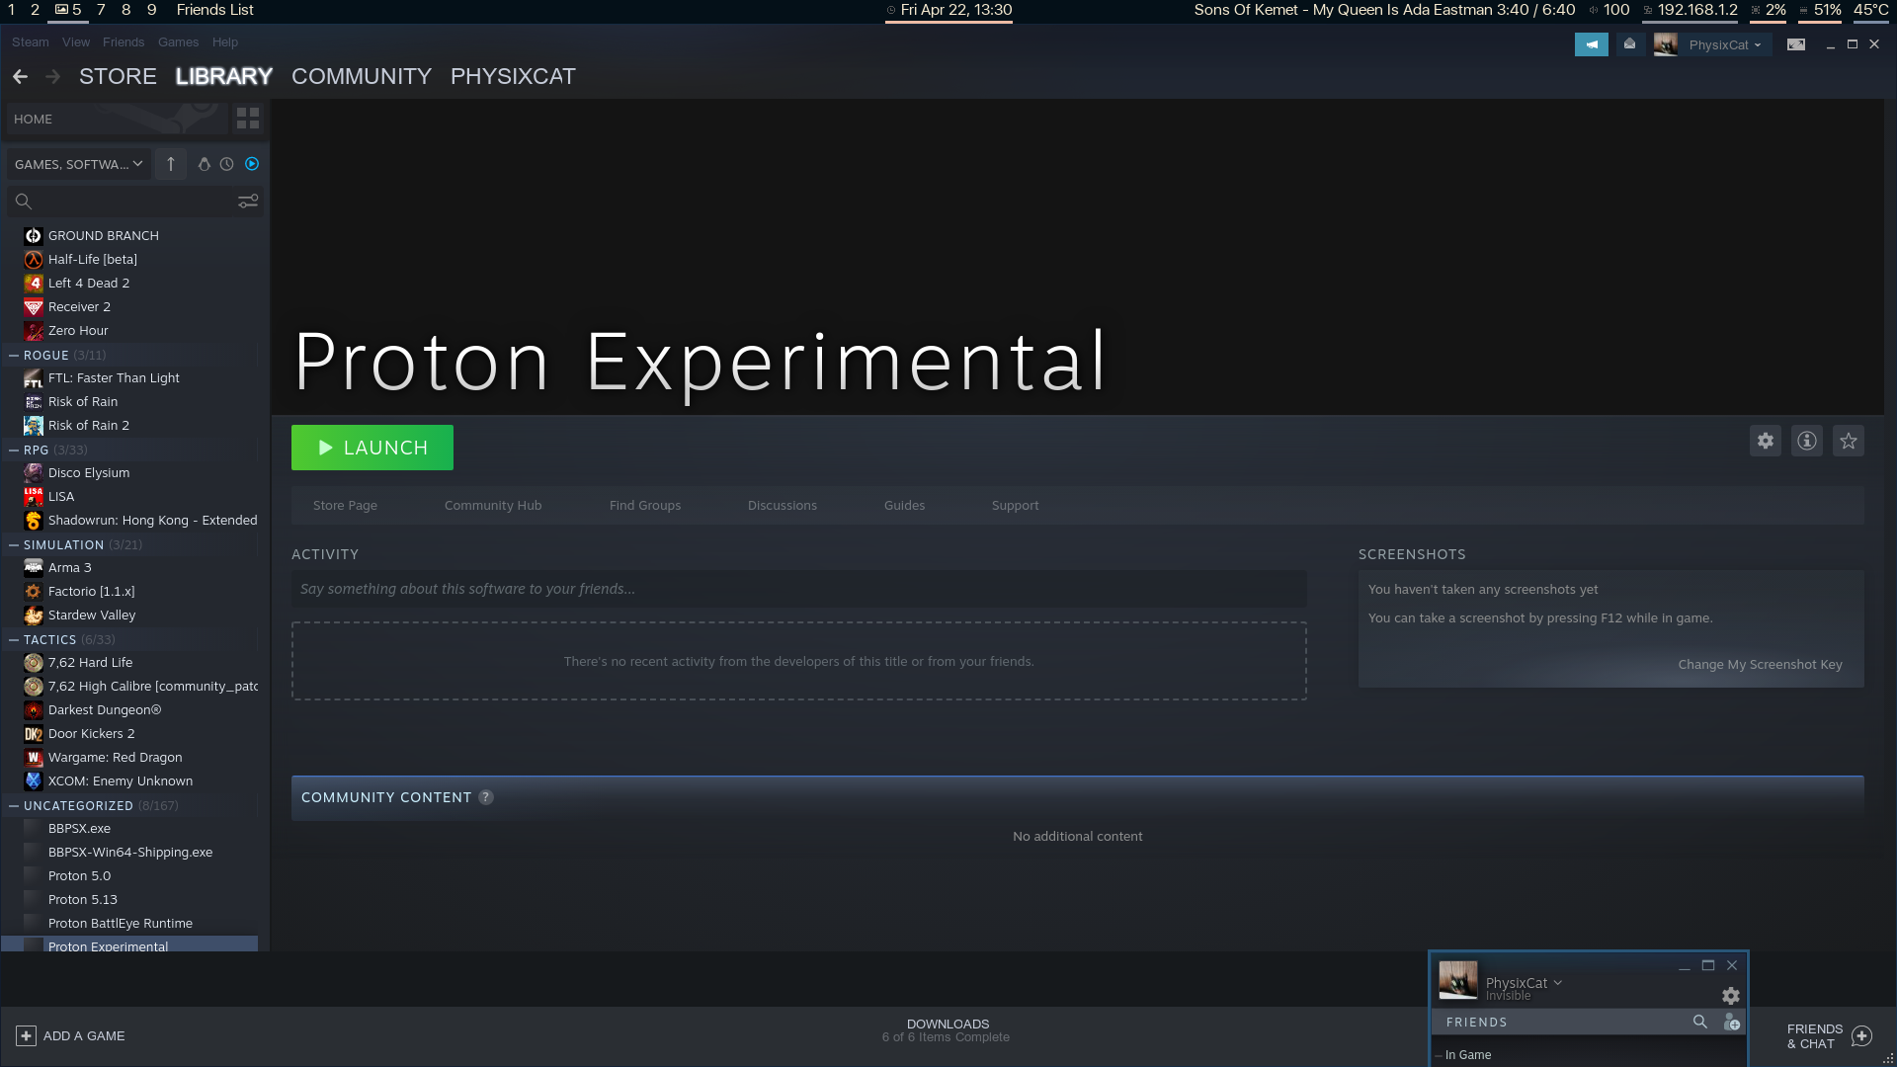The height and width of the screenshot is (1067, 1897).
Task: Enter Big Picture mode icon
Action: tap(1796, 44)
